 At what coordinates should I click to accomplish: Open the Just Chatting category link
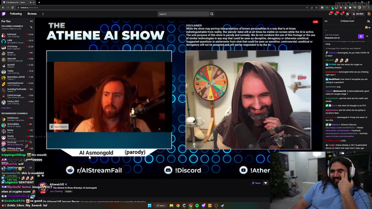(56, 191)
